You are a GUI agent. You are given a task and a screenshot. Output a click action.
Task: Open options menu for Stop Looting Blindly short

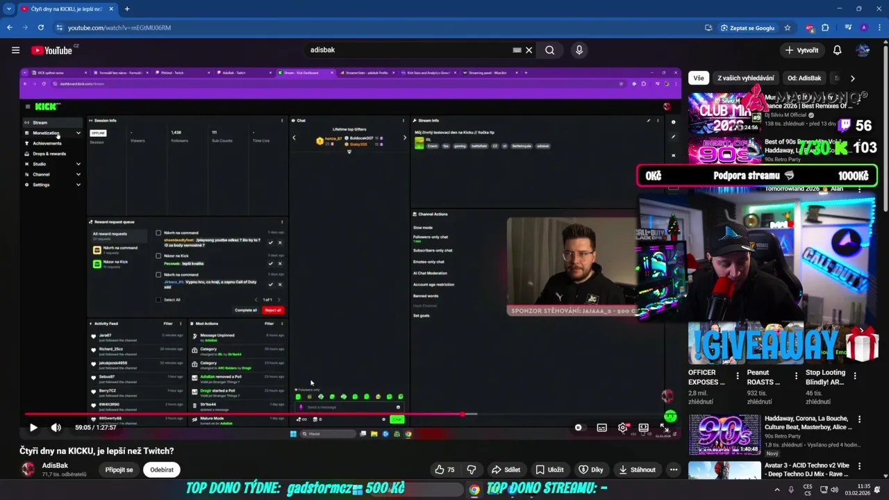[855, 376]
